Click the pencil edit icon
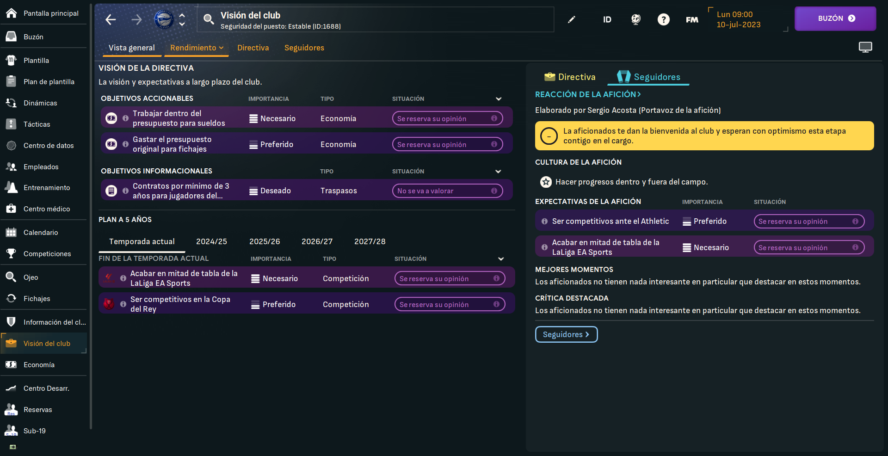The image size is (888, 456). [572, 19]
